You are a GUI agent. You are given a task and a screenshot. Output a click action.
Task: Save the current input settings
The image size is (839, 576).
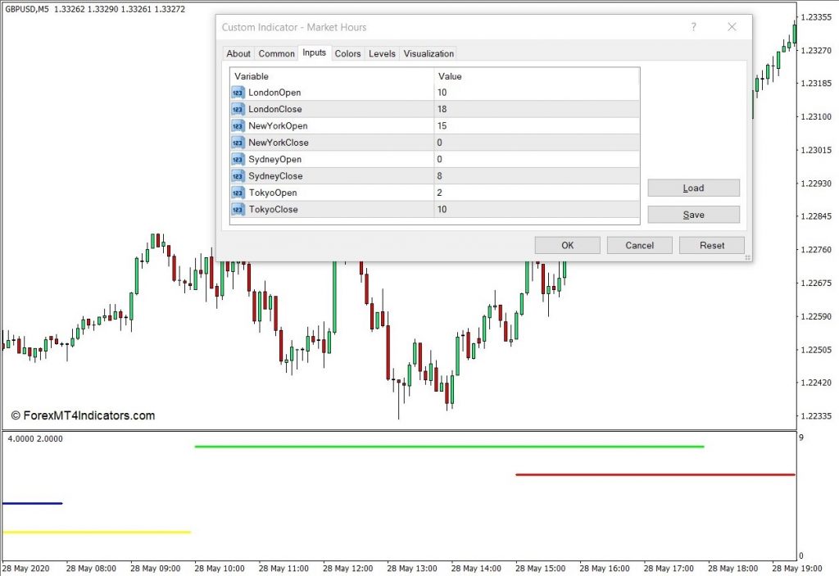click(x=693, y=215)
